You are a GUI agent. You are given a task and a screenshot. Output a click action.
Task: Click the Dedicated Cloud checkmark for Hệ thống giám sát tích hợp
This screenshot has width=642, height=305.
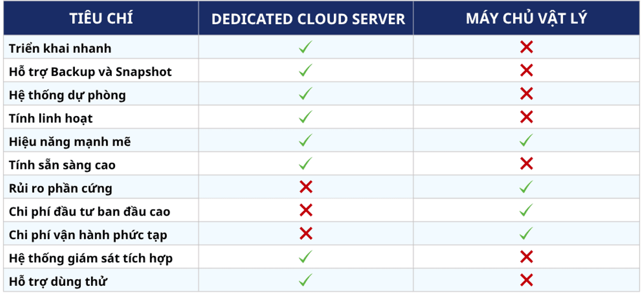point(305,257)
